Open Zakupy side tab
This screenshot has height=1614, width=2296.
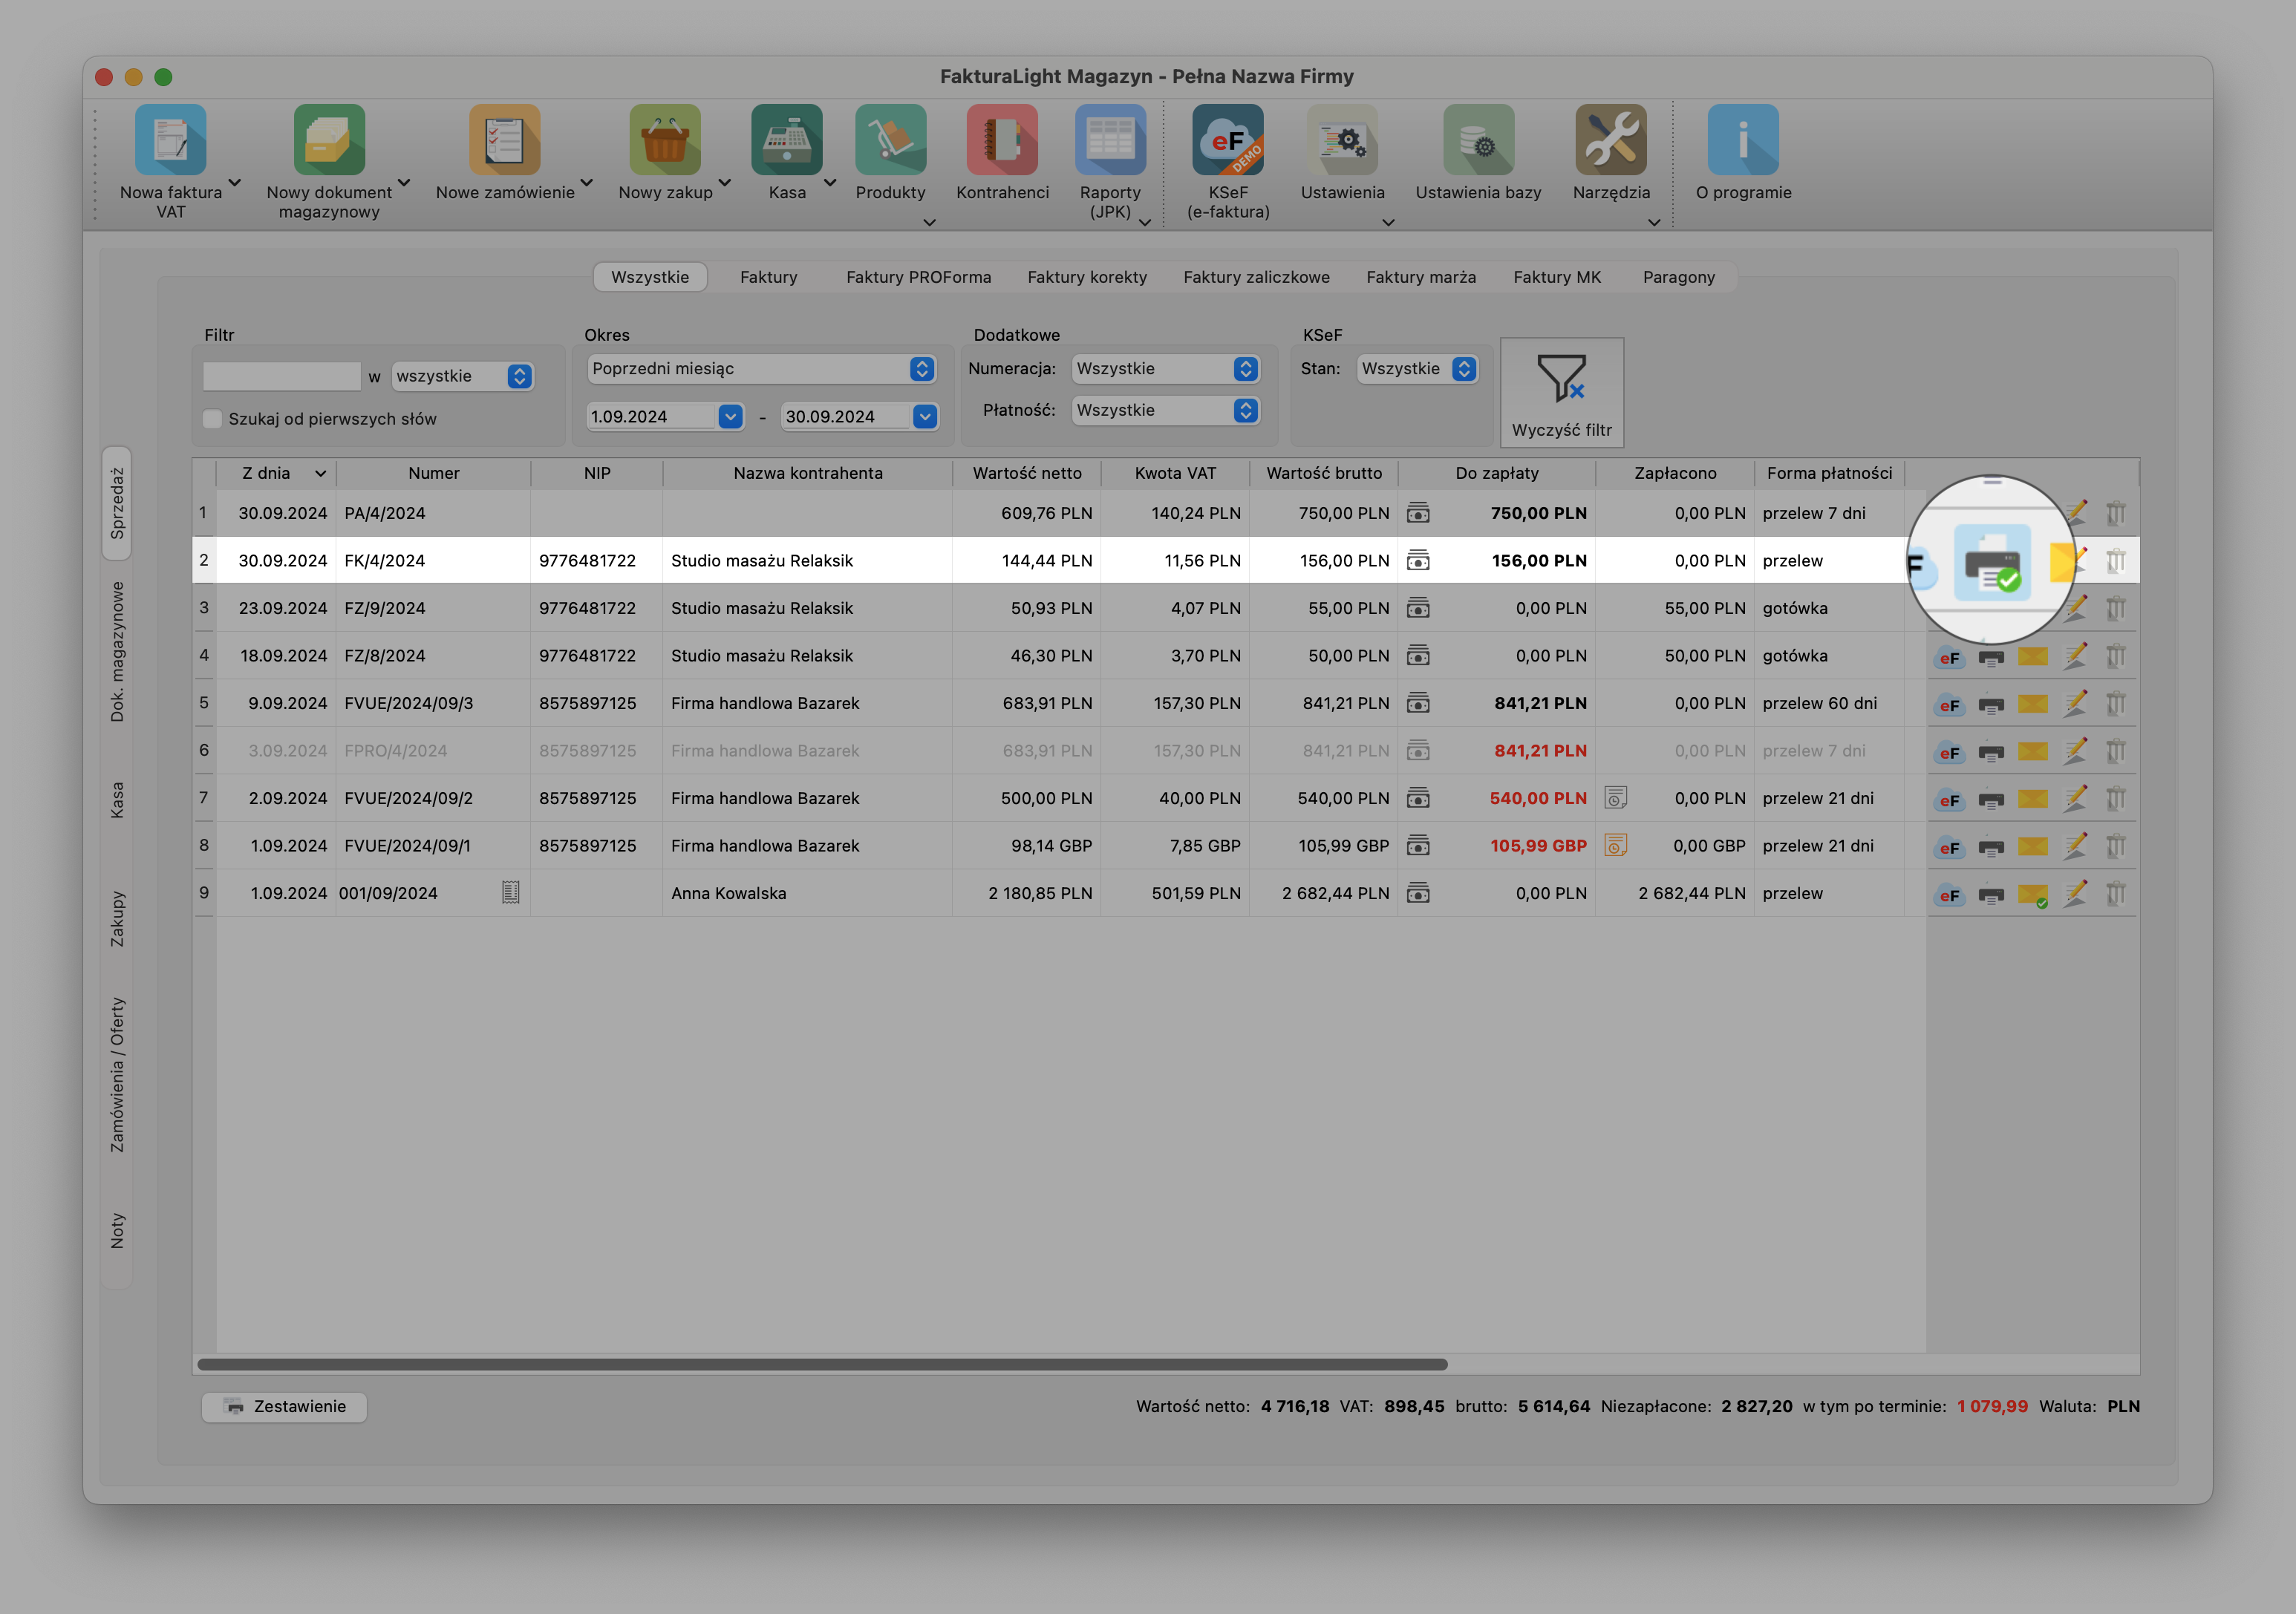(x=117, y=919)
